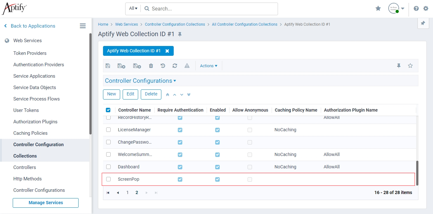Go to the first page of the grid
Image resolution: width=433 pixels, height=214 pixels.
point(108,192)
